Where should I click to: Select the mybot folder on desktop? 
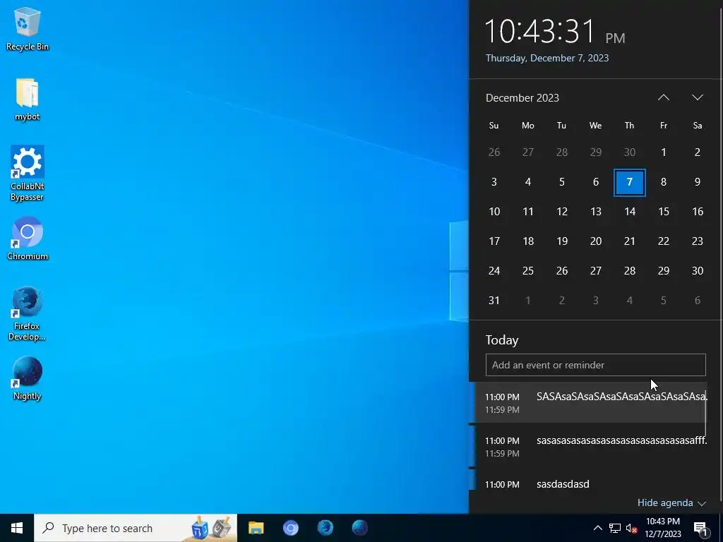coord(28,100)
